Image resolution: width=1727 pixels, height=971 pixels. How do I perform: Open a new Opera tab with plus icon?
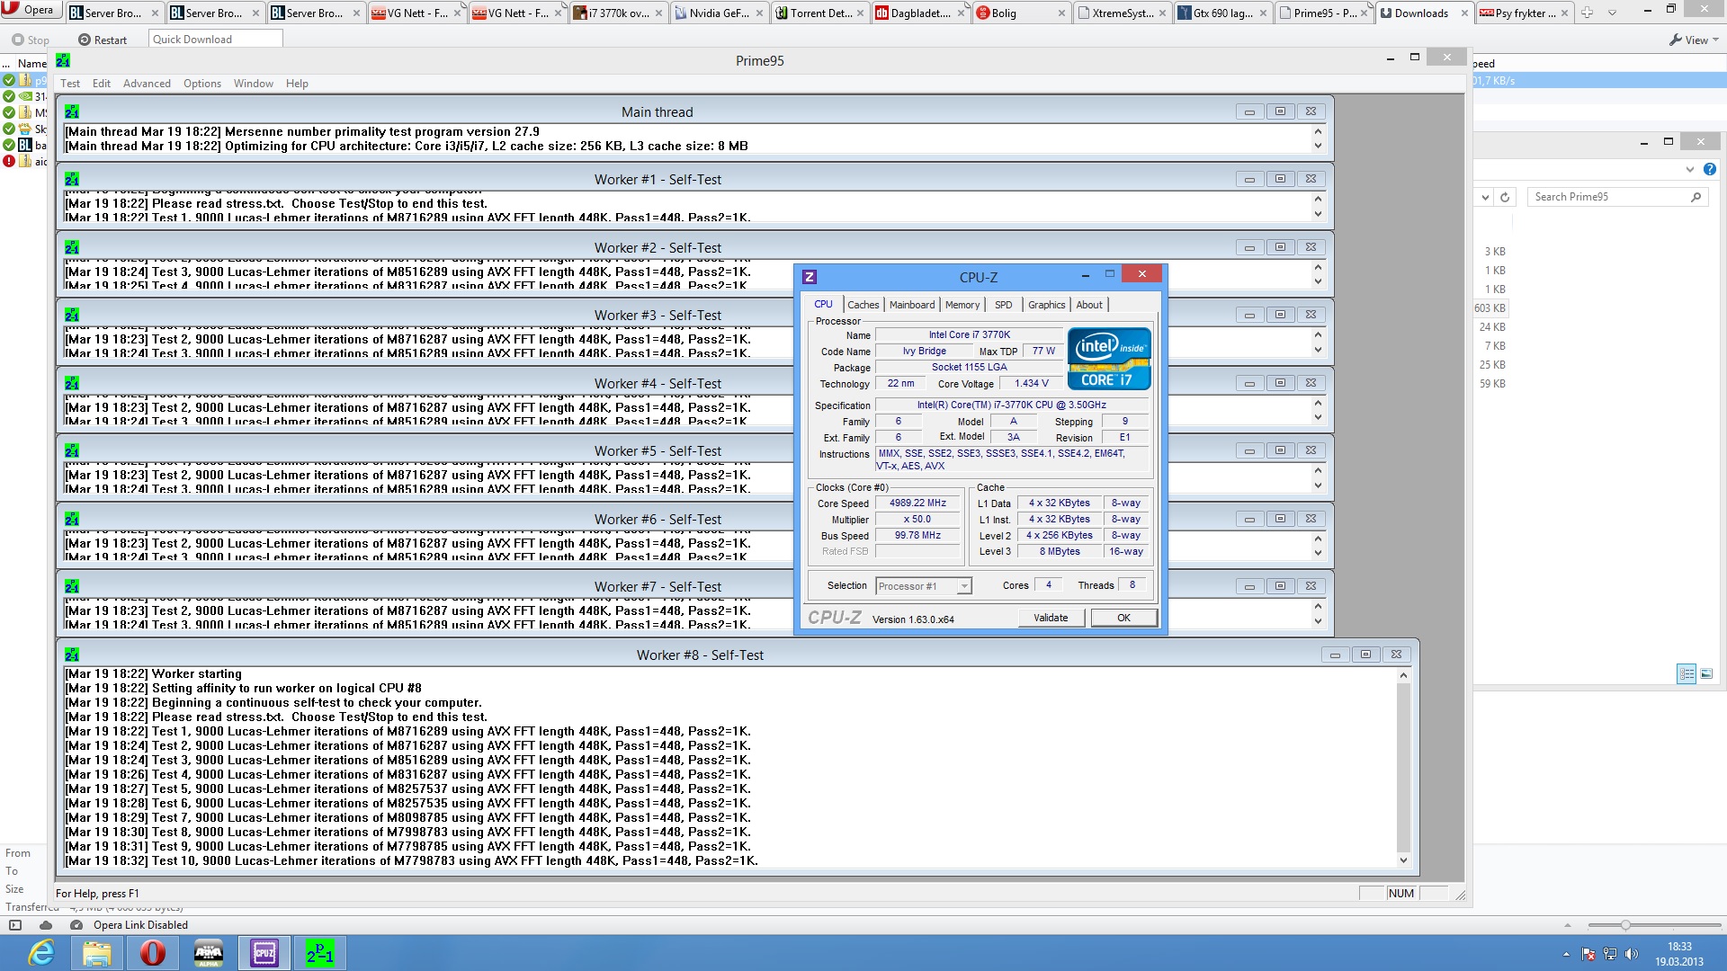coord(1587,13)
